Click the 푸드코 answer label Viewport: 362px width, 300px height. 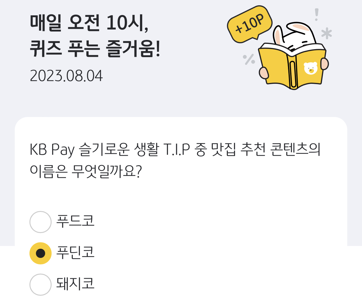tap(76, 221)
